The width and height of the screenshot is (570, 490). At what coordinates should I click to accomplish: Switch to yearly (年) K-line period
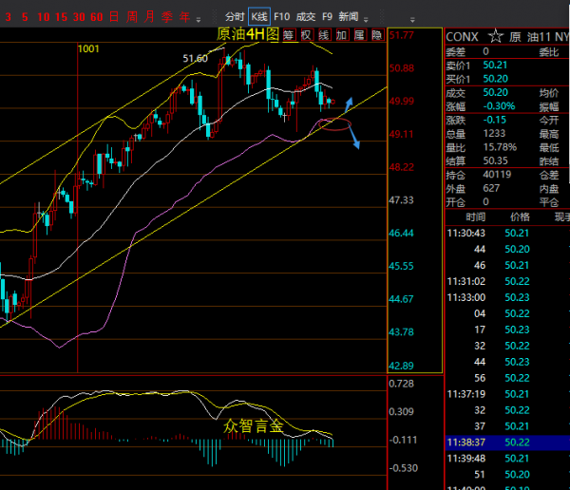184,17
